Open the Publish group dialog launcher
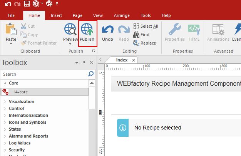The image size is (241, 156). point(94,51)
